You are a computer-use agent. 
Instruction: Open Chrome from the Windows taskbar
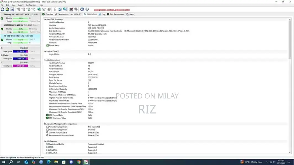[x=79, y=162]
